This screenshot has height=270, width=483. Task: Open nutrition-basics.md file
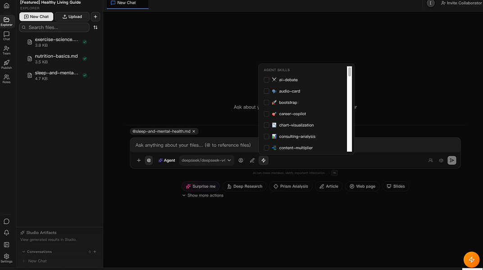pos(57,59)
